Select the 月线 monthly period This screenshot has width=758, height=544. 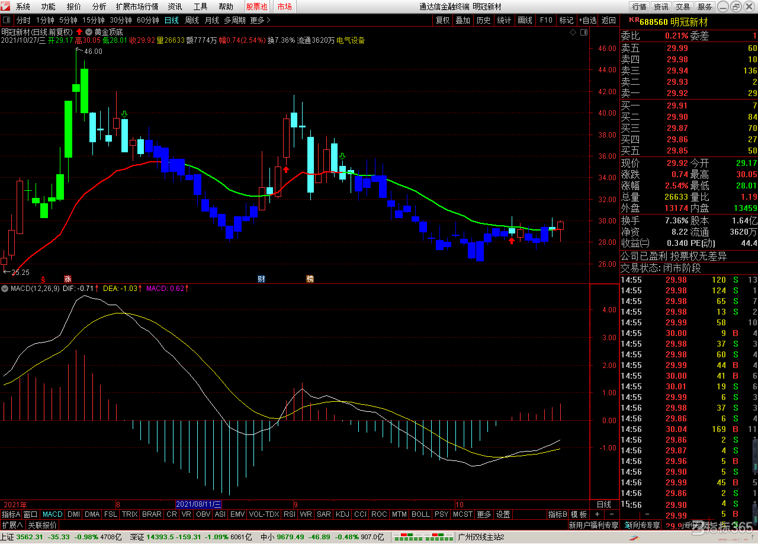point(211,20)
